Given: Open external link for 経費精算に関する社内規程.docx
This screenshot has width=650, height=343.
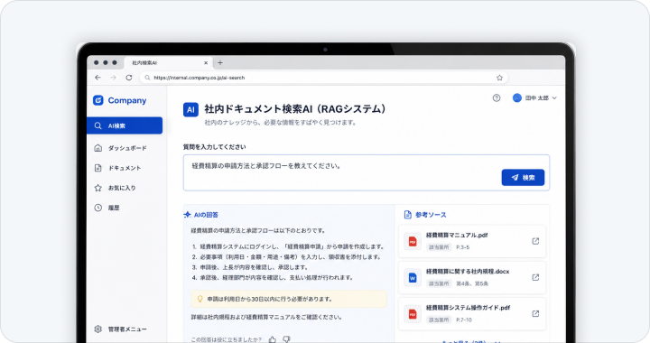Looking at the screenshot, I should coord(535,277).
